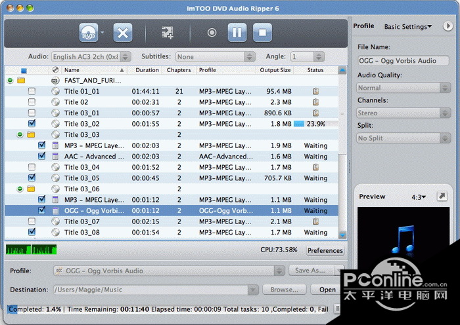Stop the ripping process
Screen dimensions: 460x325
coord(262,33)
